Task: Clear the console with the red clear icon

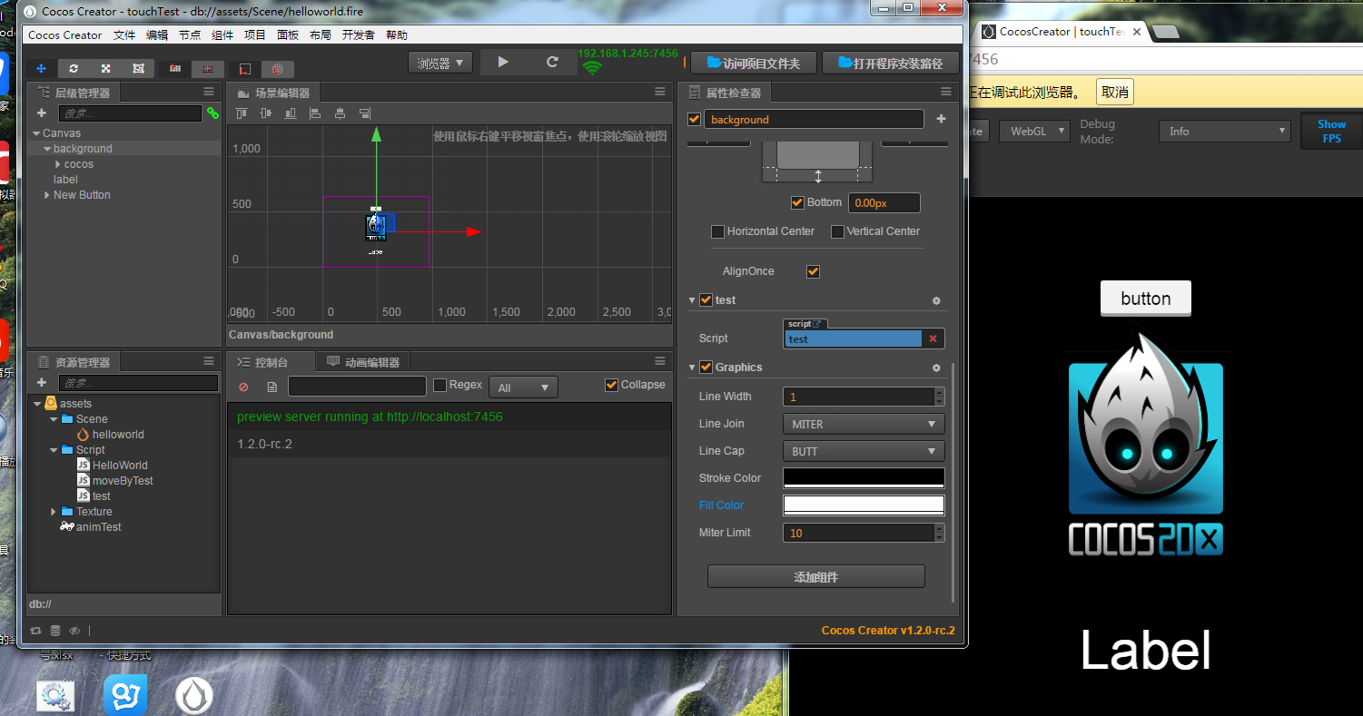Action: pos(243,387)
